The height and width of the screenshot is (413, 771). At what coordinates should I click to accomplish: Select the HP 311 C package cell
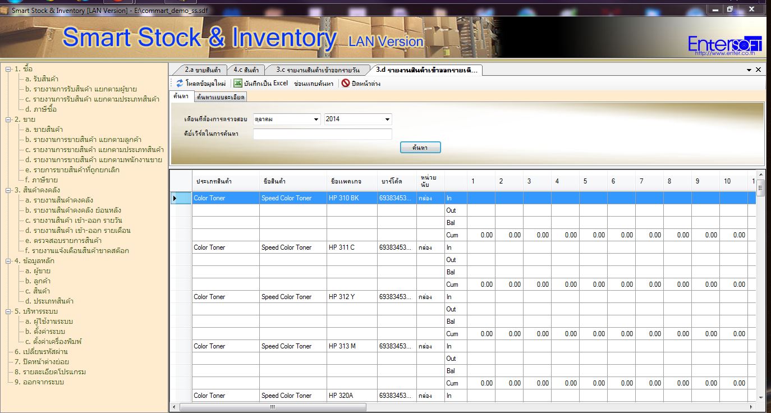[x=352, y=247]
